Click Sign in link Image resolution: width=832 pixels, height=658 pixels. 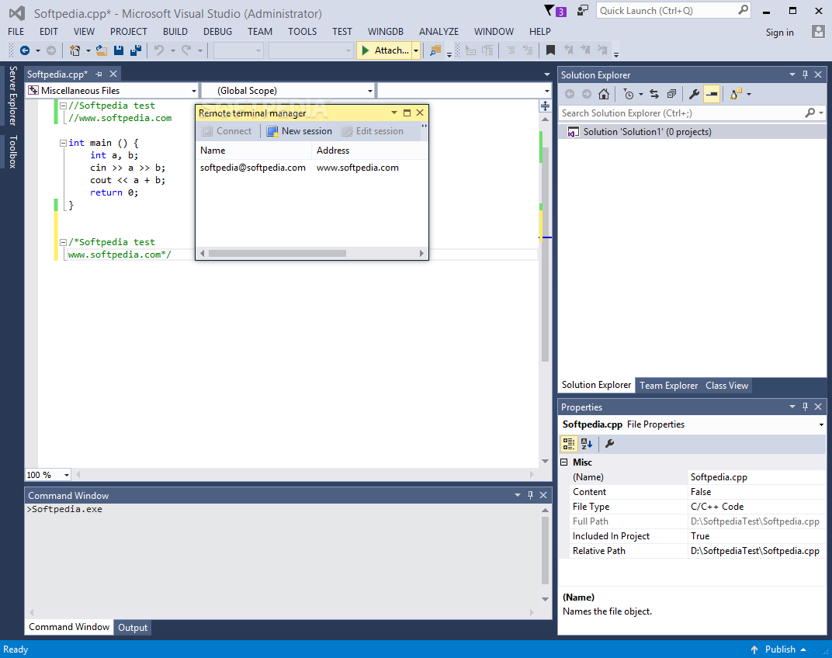779,33
